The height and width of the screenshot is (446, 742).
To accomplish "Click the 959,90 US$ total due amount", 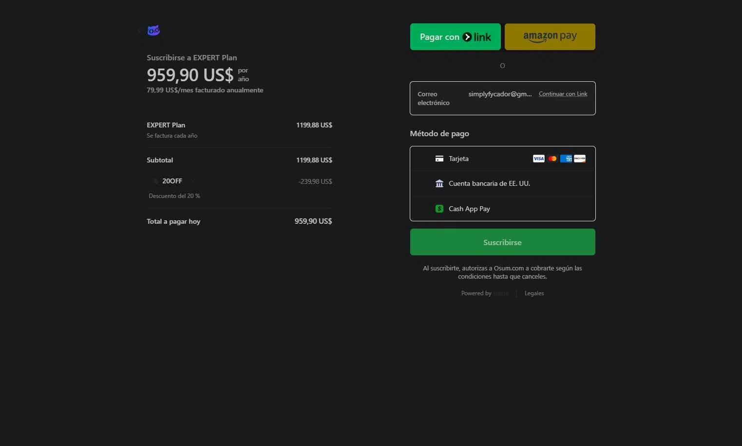I will (313, 221).
